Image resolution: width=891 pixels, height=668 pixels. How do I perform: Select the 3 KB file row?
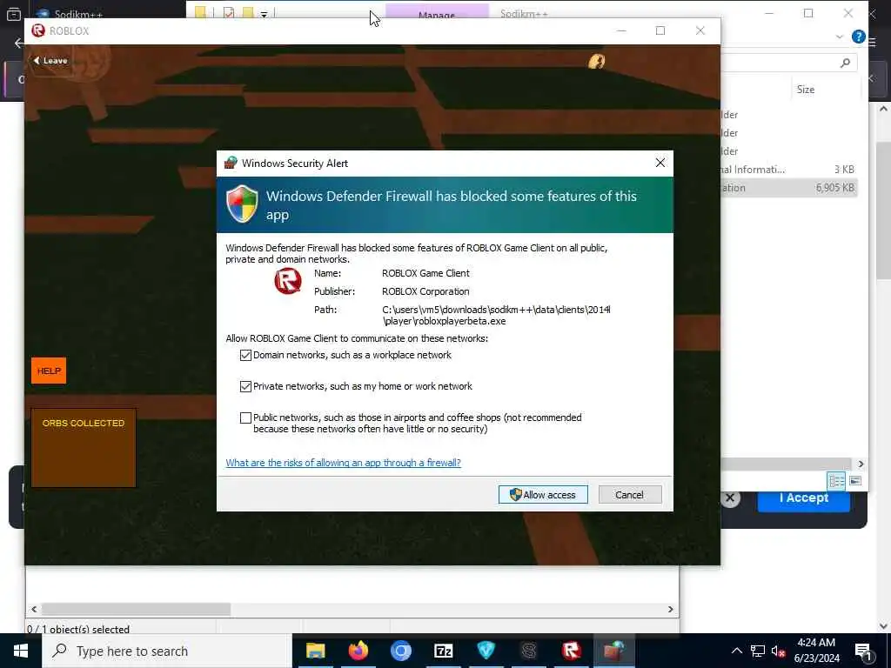click(788, 170)
